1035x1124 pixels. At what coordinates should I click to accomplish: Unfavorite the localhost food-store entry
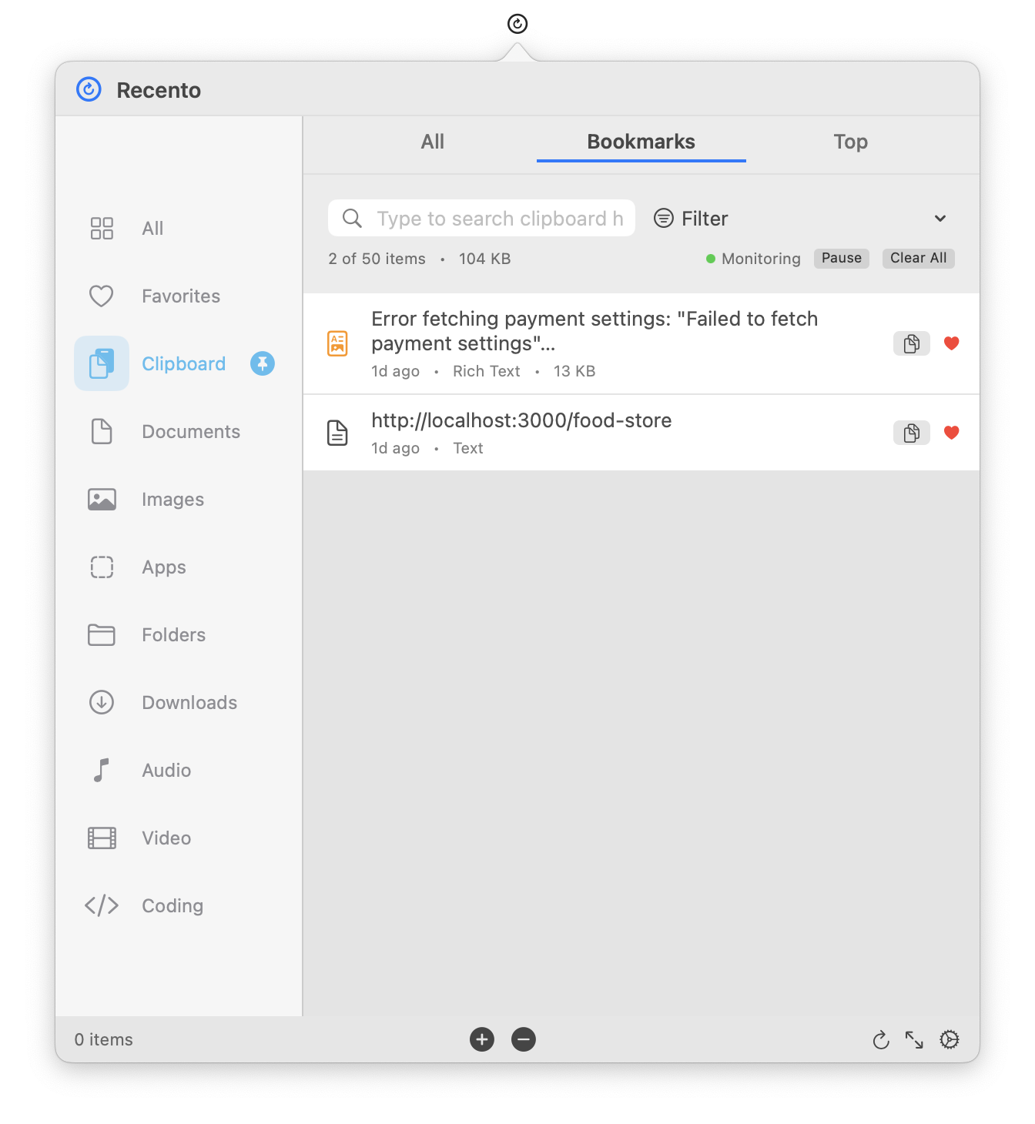click(x=951, y=433)
